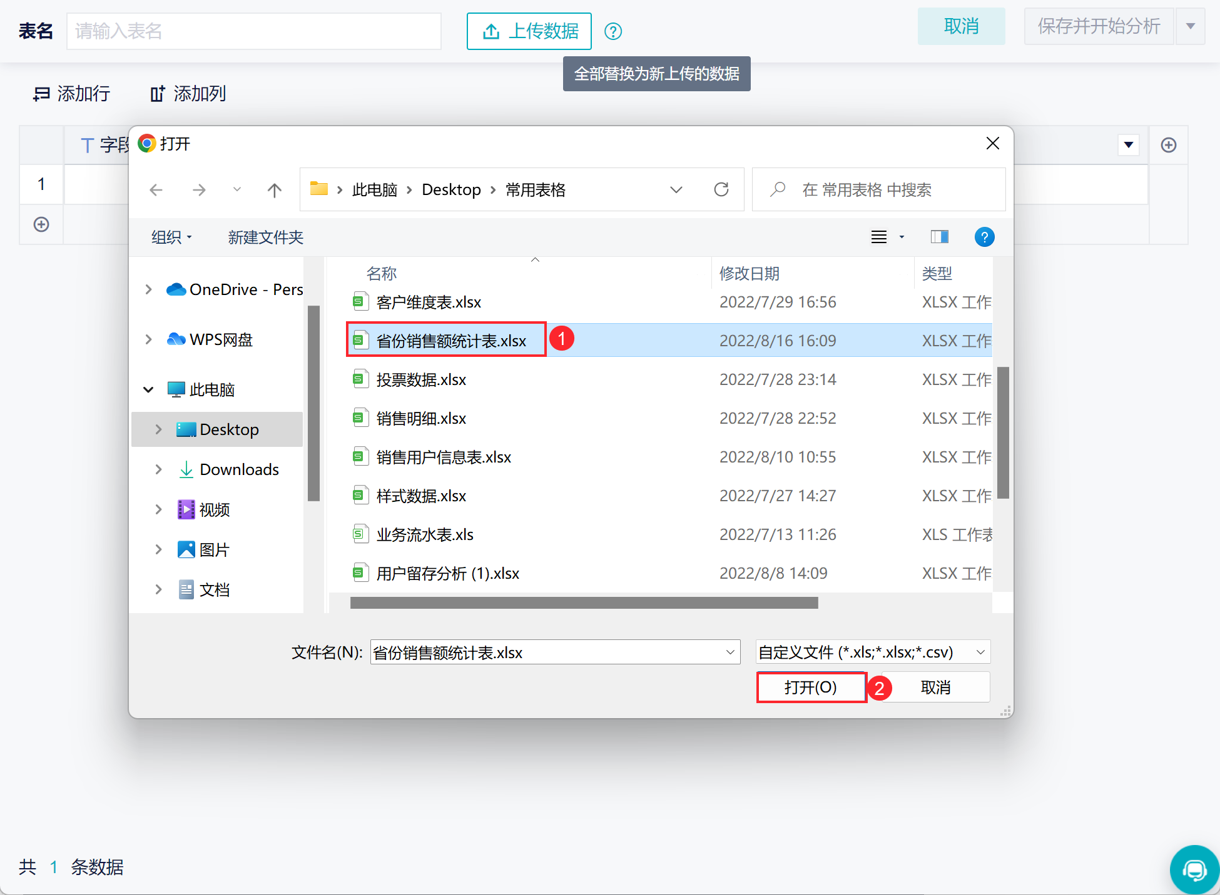Screen dimensions: 1220x895
Task: Select 销售明细.xlsx file
Action: tap(421, 419)
